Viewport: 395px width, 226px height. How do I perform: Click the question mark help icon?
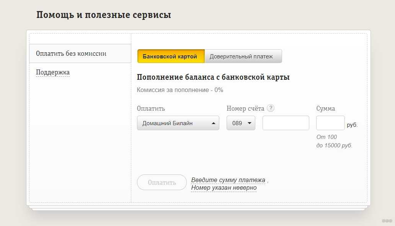pos(271,108)
